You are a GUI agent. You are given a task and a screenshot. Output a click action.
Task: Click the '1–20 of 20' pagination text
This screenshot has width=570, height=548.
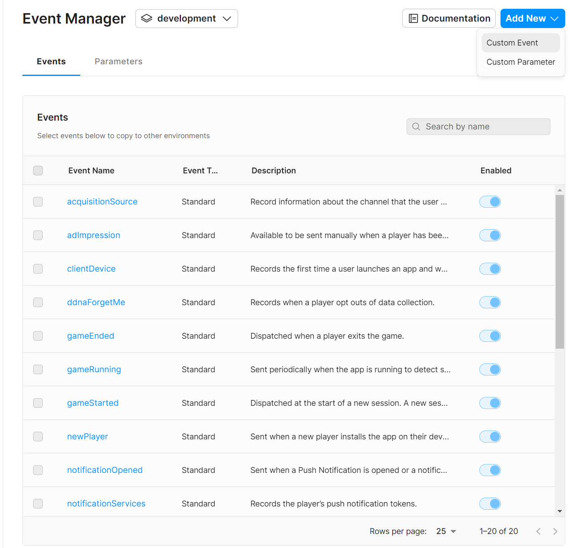[x=499, y=531]
